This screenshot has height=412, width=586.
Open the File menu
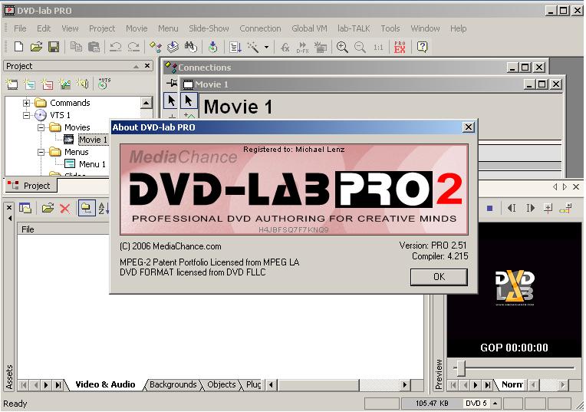click(x=20, y=28)
